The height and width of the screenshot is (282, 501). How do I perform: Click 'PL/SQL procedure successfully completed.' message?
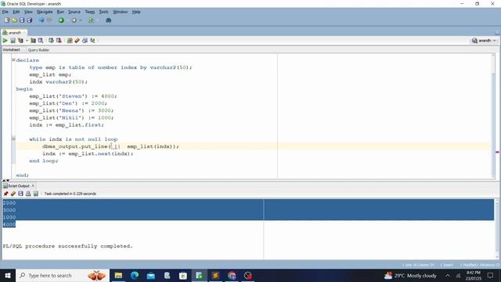[67, 246]
